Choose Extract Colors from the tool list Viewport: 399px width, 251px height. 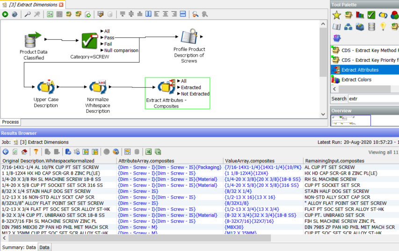[x=356, y=80]
